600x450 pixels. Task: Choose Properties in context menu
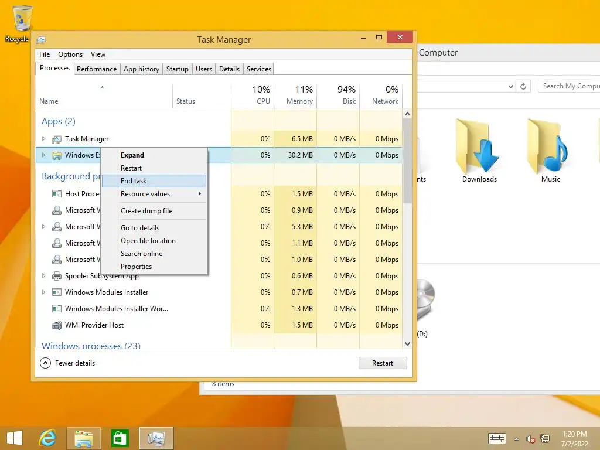tap(155, 267)
